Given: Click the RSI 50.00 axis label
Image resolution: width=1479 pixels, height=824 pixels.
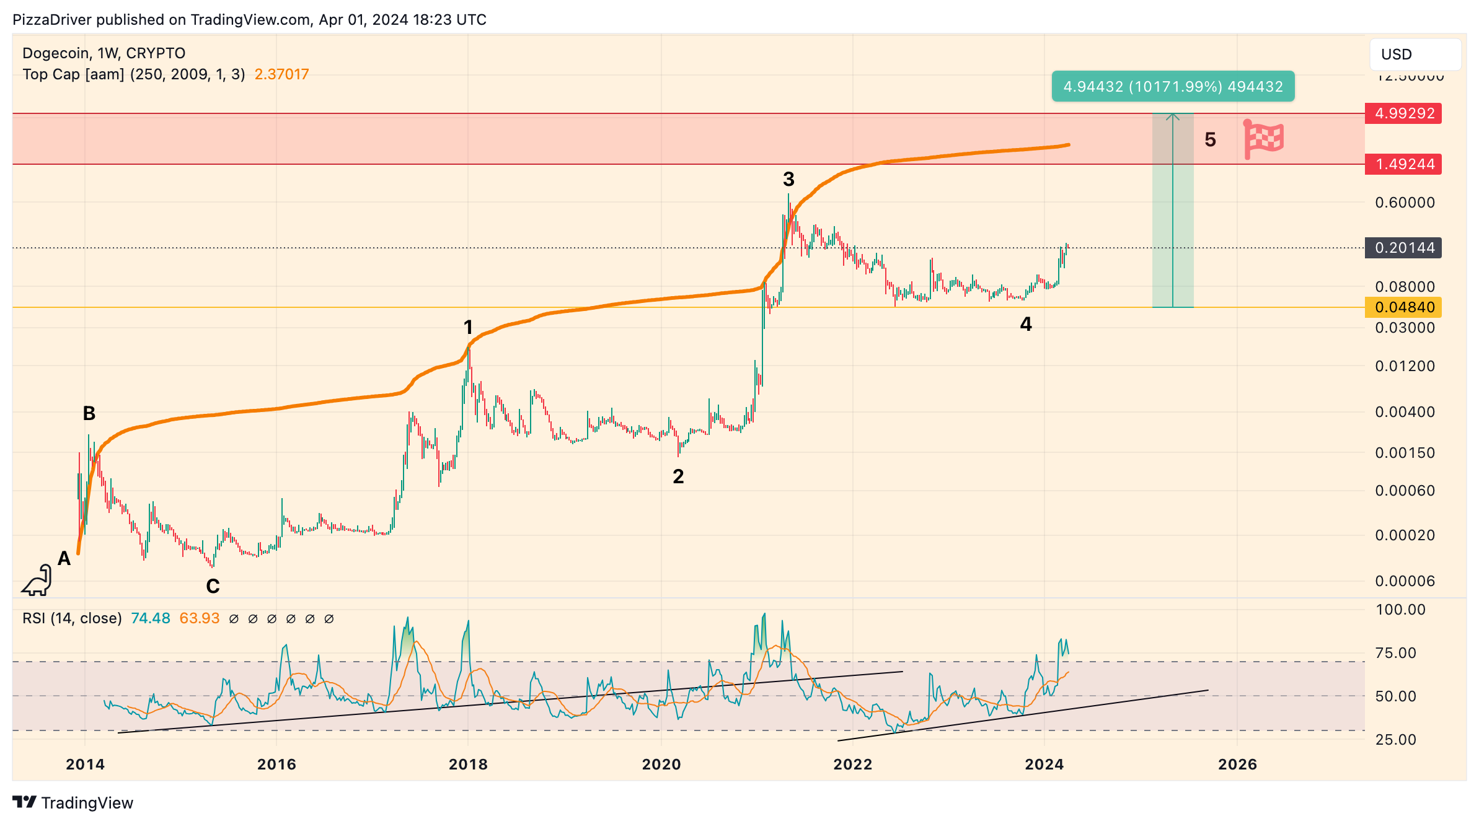Looking at the screenshot, I should [x=1396, y=696].
